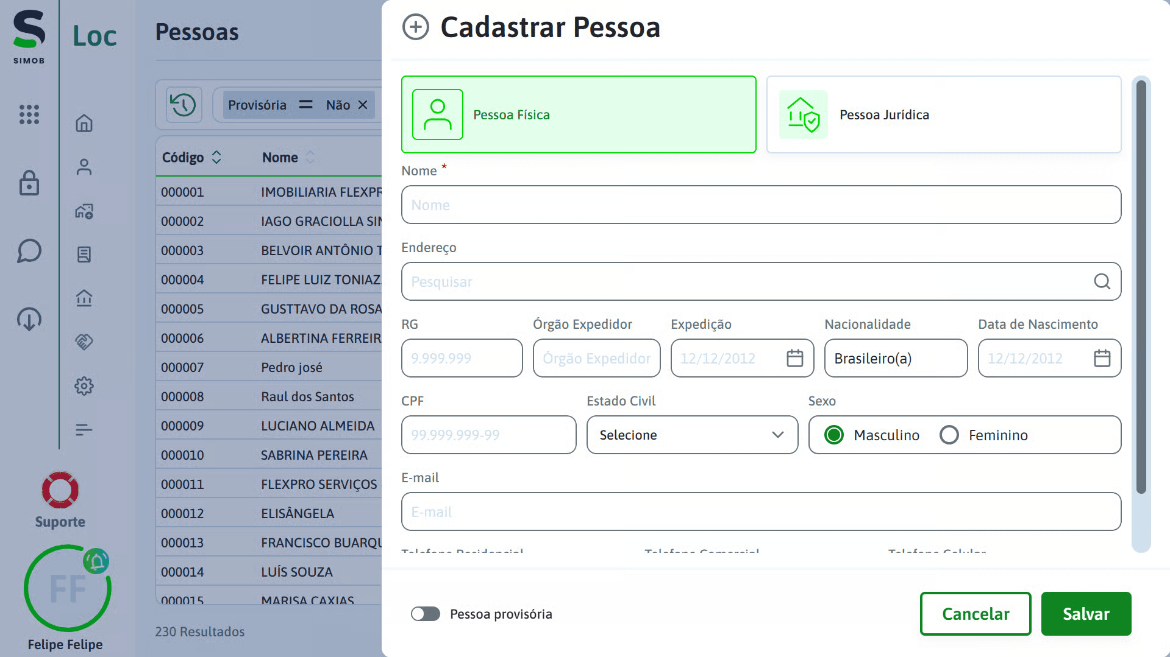1170x657 pixels.
Task: Open the apps grid menu
Action: 29,114
